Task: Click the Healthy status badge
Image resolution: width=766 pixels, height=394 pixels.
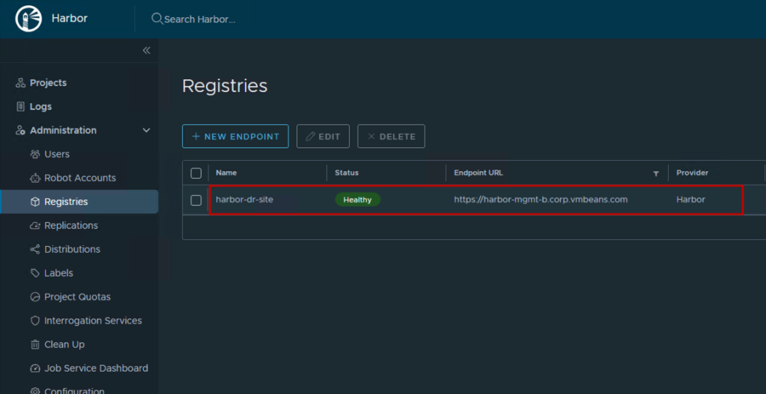Action: point(358,200)
